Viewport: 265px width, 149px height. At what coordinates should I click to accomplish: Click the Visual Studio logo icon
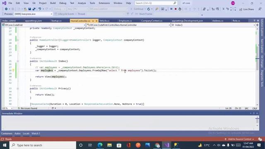click(4, 3)
